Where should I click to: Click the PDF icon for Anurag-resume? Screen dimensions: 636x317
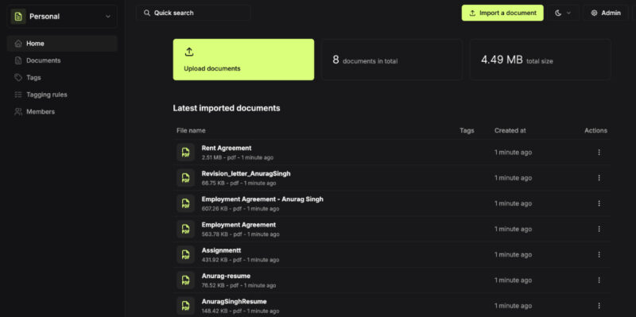coord(185,280)
